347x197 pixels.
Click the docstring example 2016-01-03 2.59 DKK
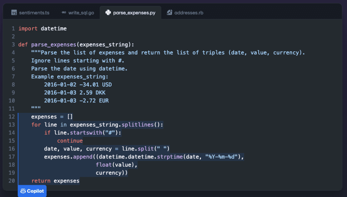[x=75, y=93]
